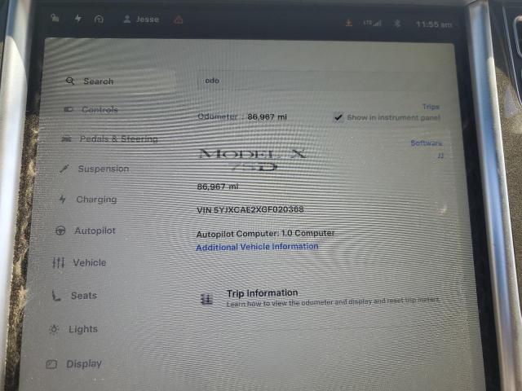Viewport: 522px width, 391px height.
Task: Open the HomeLink garage icon
Action: (x=99, y=19)
